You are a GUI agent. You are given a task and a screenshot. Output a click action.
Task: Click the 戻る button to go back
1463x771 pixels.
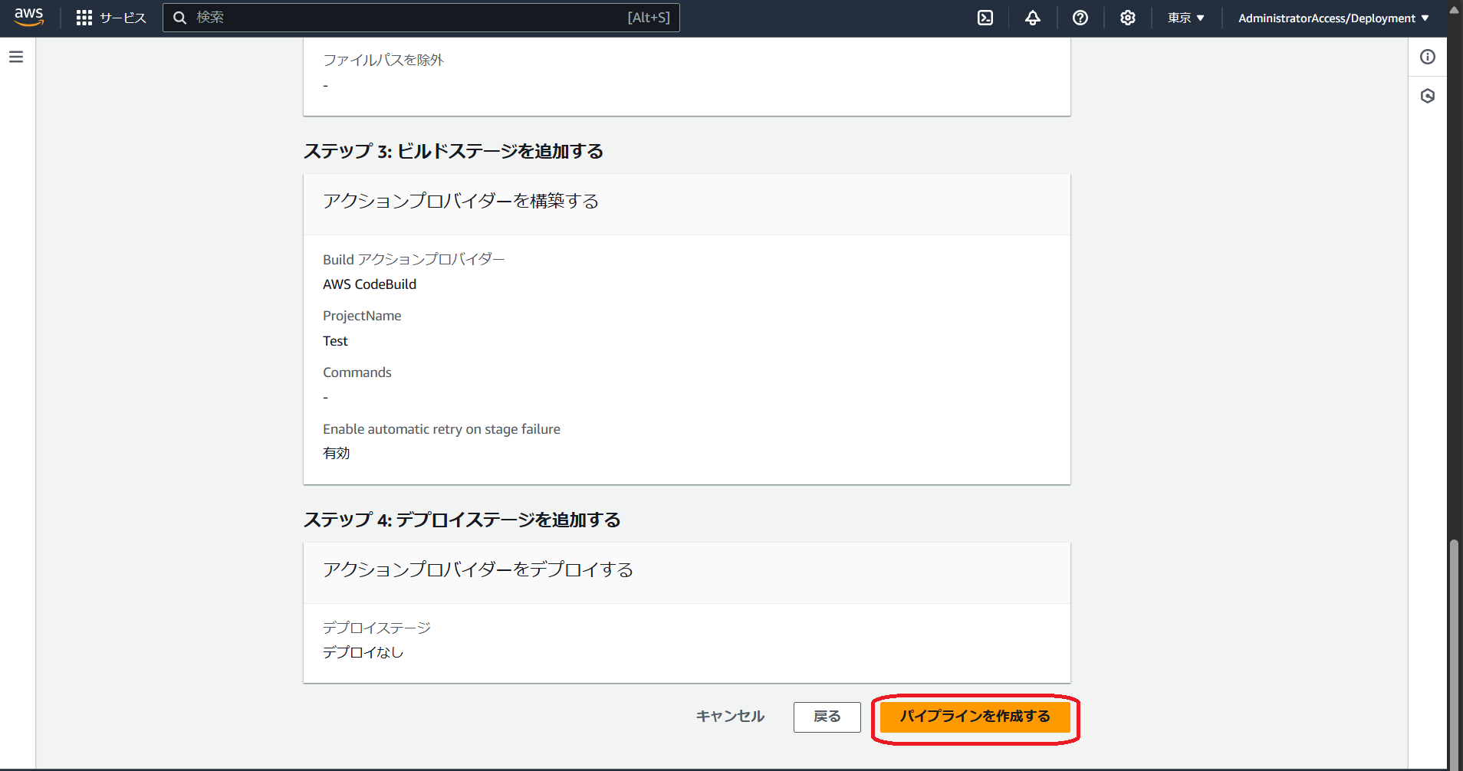tap(827, 717)
